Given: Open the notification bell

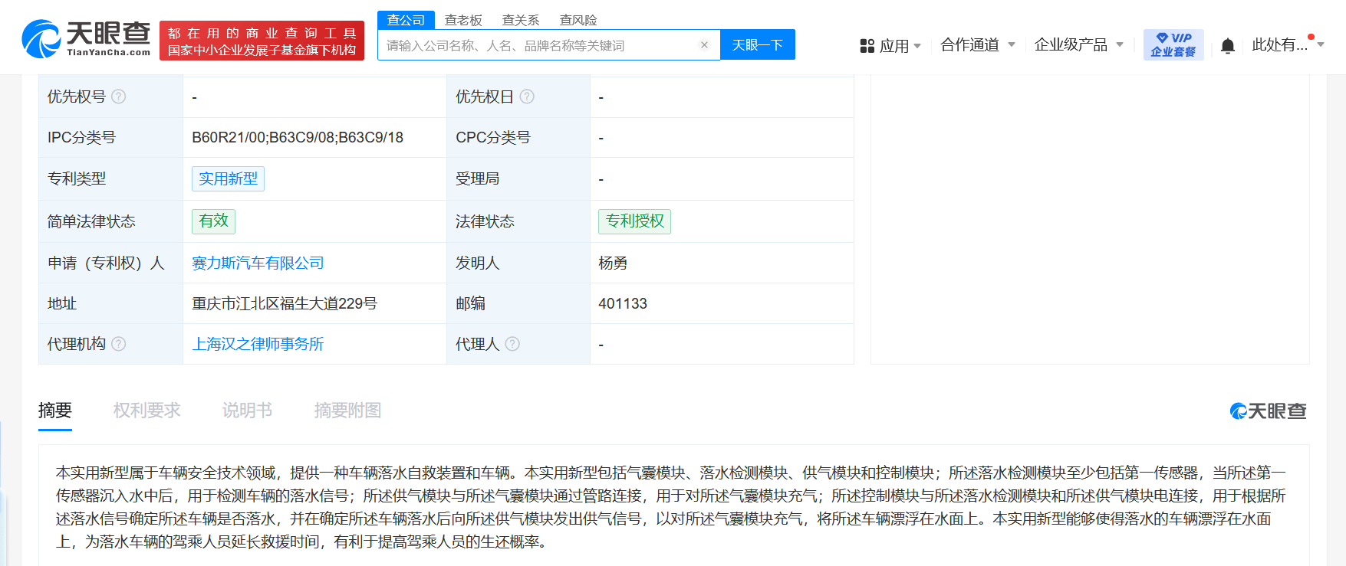Looking at the screenshot, I should coord(1227,46).
